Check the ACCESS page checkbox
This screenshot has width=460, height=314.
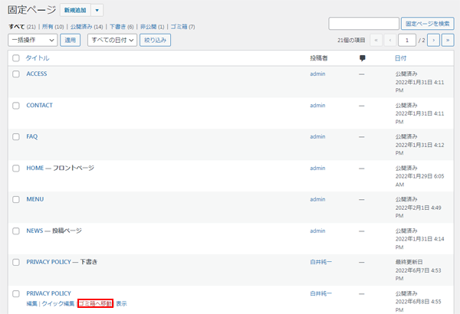tap(16, 74)
